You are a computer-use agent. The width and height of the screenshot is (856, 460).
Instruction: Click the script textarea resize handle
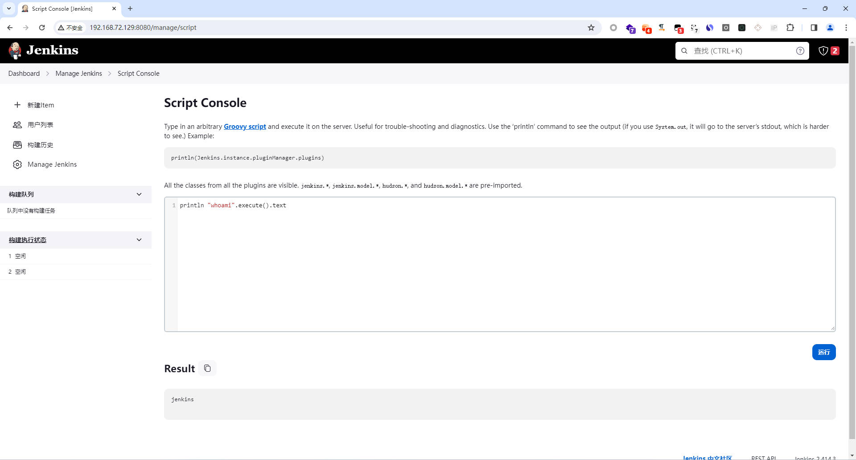click(832, 329)
